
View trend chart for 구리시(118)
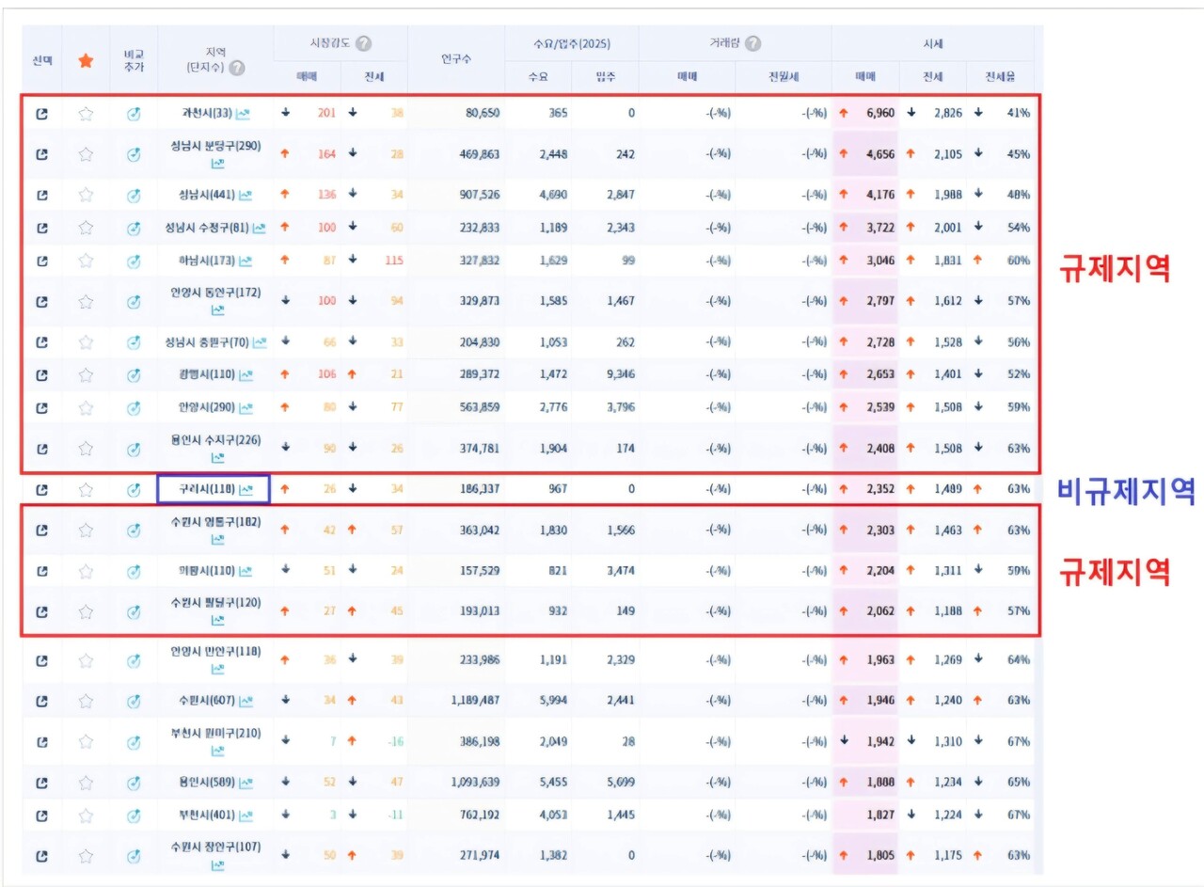coord(246,489)
